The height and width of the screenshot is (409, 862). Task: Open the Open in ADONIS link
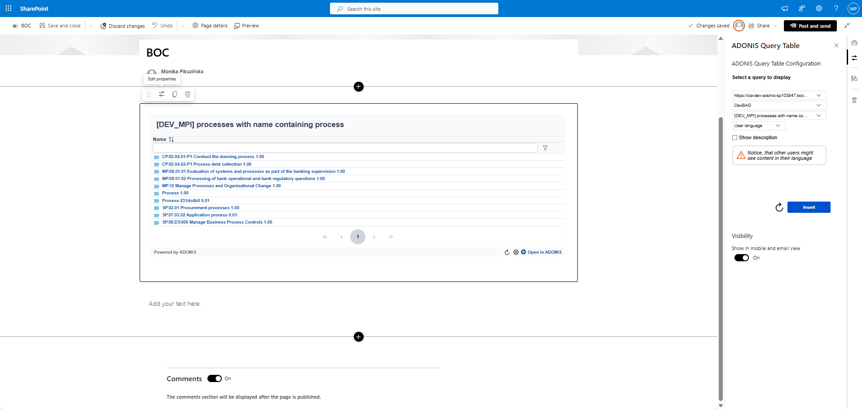[x=544, y=252]
